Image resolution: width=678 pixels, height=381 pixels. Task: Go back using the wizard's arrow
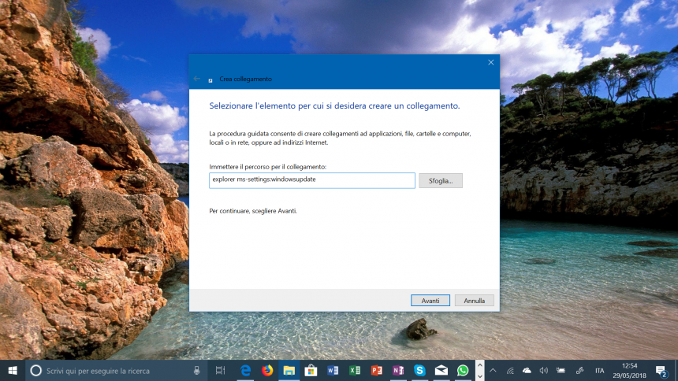tap(197, 79)
